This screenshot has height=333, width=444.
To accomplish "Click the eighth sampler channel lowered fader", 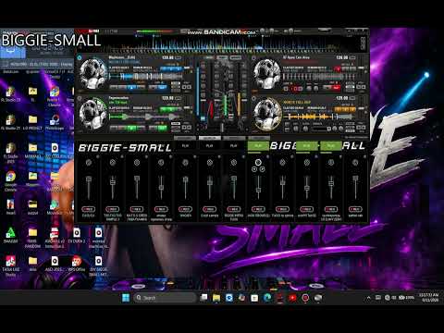I will point(258,190).
